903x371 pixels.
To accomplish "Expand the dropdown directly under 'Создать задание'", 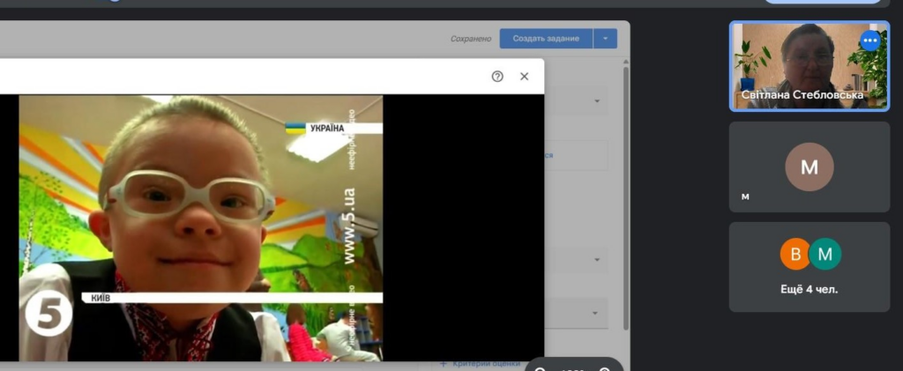I will (597, 101).
